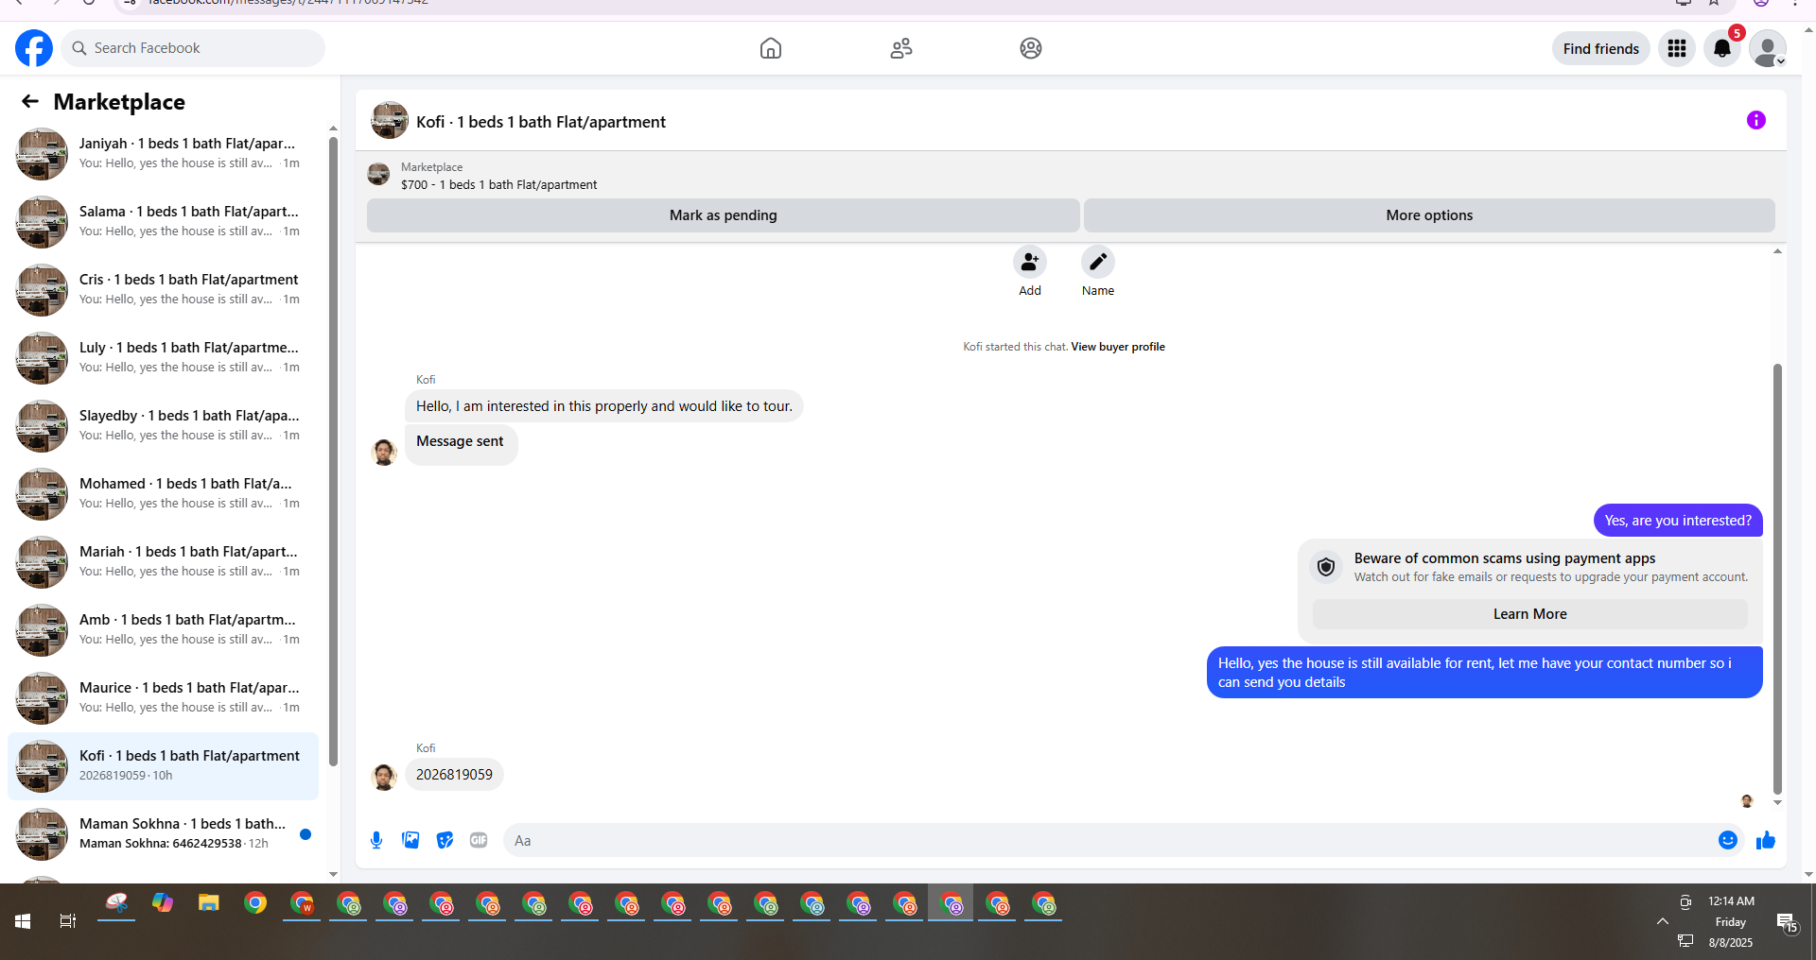Open Maurice conversation
Image resolution: width=1816 pixels, height=960 pixels.
pos(164,697)
